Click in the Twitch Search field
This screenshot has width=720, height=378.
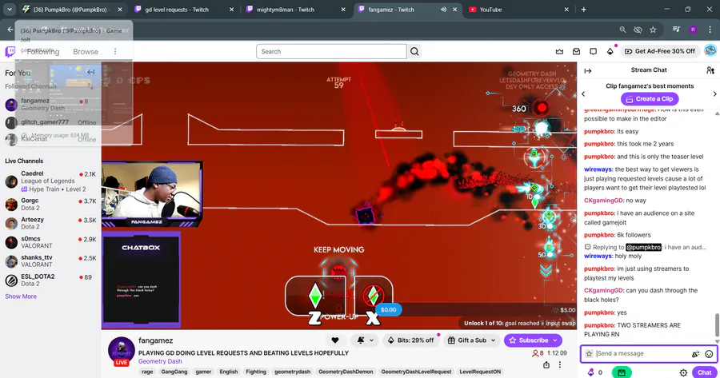click(331, 51)
